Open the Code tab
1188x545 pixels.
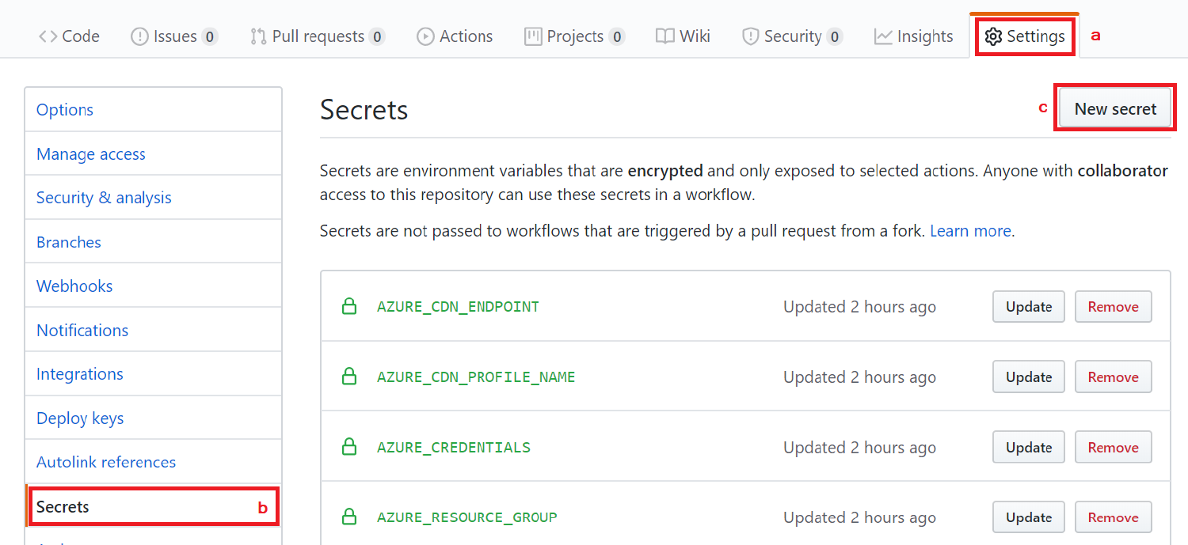[70, 36]
